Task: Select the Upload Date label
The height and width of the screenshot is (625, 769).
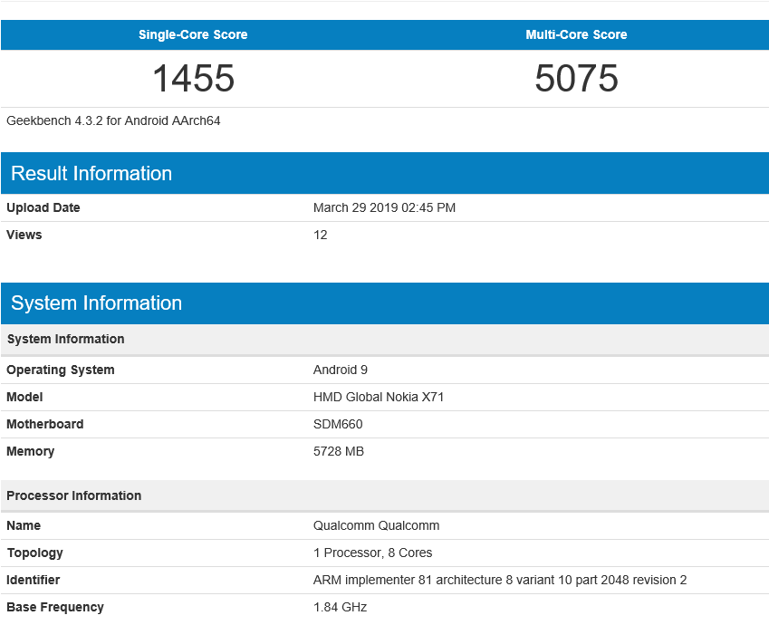Action: point(43,207)
